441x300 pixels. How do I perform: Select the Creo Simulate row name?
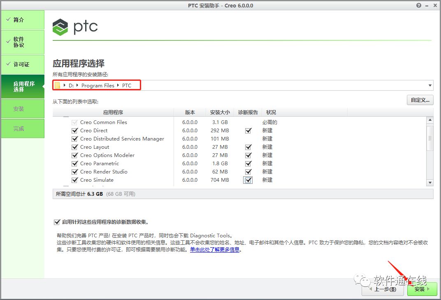point(97,180)
